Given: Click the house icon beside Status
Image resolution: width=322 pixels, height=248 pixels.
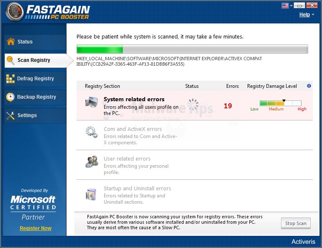Looking at the screenshot, I should point(11,41).
